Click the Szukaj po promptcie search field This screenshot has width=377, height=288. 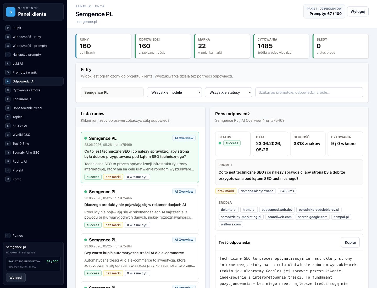309,92
